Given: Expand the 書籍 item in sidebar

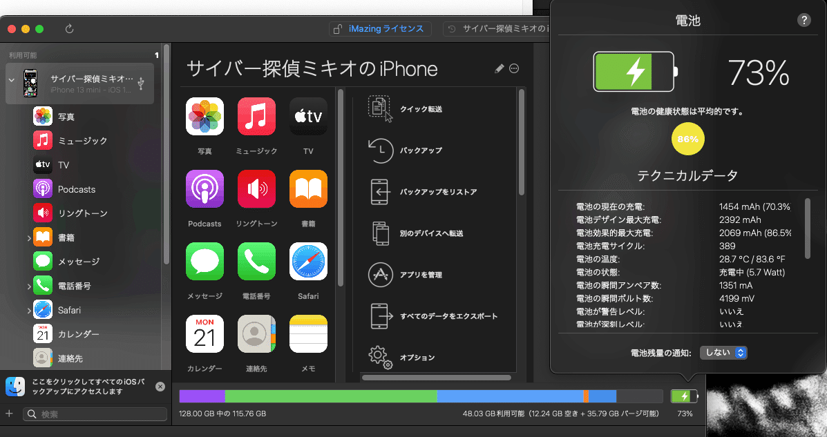Looking at the screenshot, I should tap(28, 238).
